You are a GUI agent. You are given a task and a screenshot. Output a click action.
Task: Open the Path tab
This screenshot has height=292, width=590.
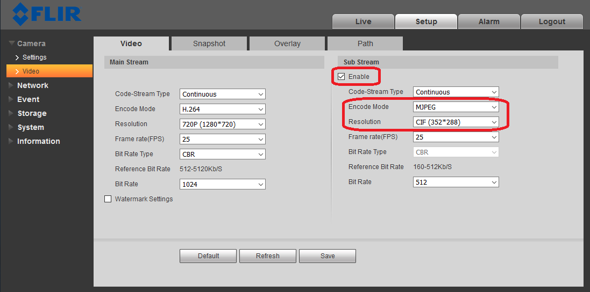click(365, 43)
